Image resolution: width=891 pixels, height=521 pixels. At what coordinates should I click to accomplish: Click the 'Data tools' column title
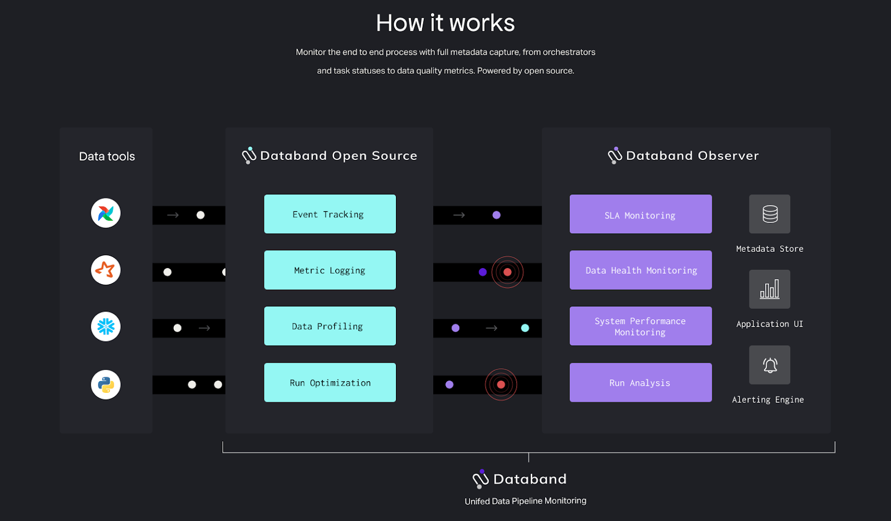pos(107,157)
